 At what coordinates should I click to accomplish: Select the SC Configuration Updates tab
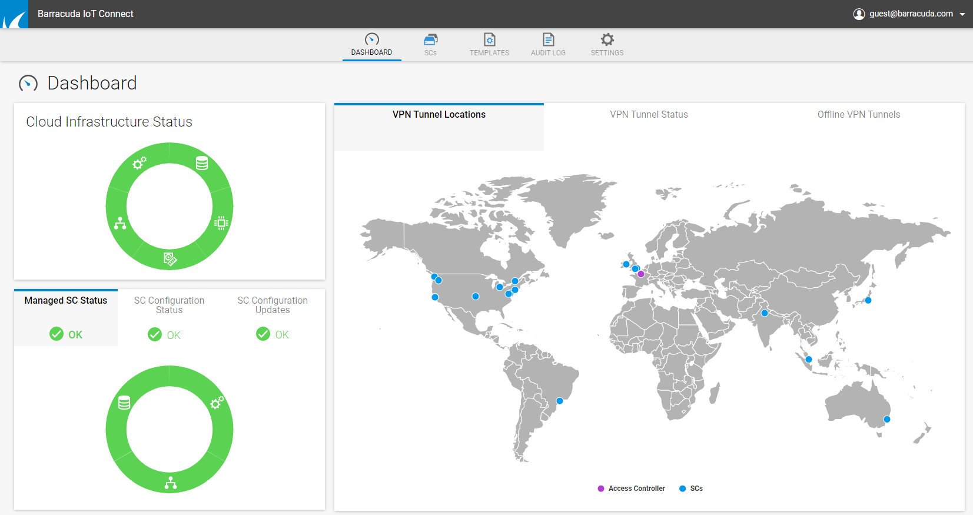pyautogui.click(x=273, y=317)
